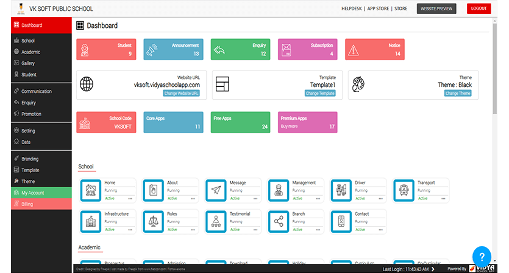Open the Transport bus icon
This screenshot has width=509, height=273.
(404, 190)
